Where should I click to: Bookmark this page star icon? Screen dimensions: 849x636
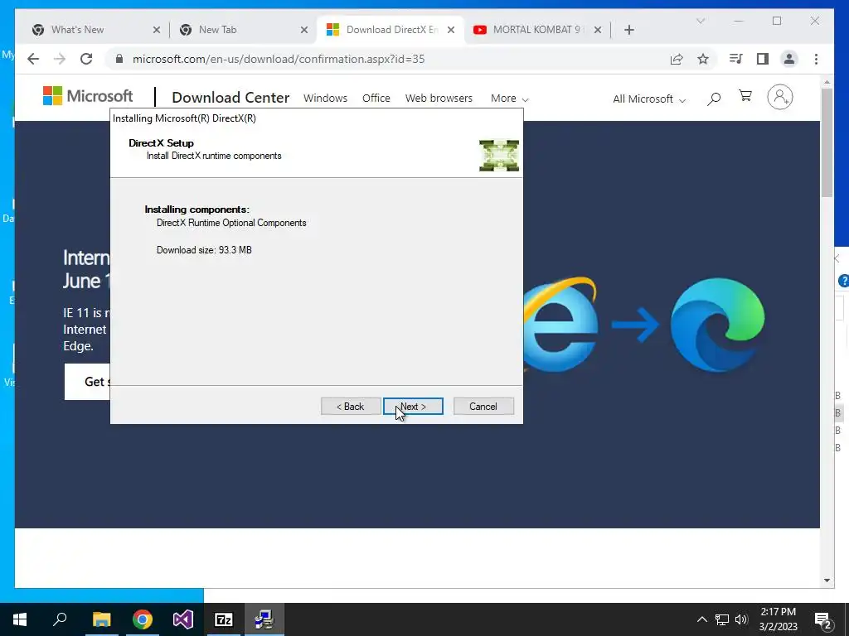point(703,59)
